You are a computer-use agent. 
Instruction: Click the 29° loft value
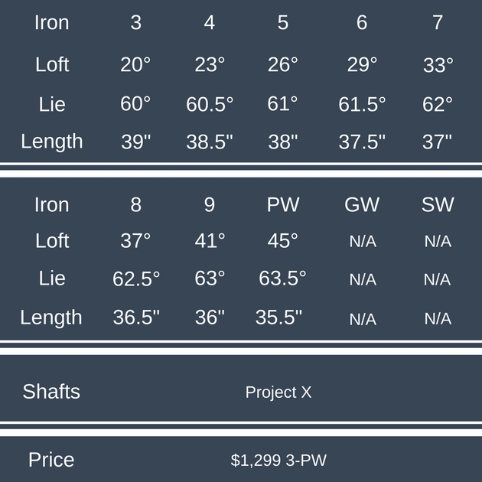click(362, 65)
